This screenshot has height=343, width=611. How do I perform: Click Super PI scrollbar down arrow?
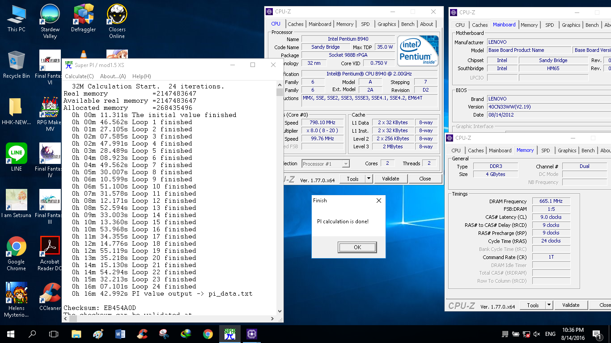click(280, 311)
